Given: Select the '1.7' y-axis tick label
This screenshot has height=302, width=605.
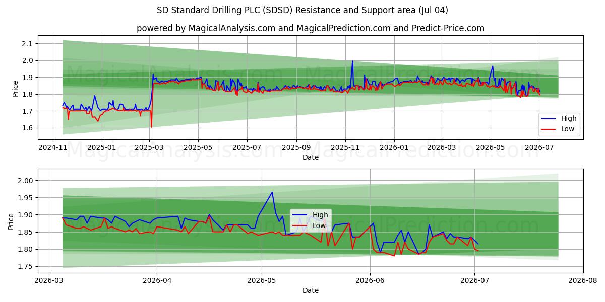Looking at the screenshot, I should point(28,111).
